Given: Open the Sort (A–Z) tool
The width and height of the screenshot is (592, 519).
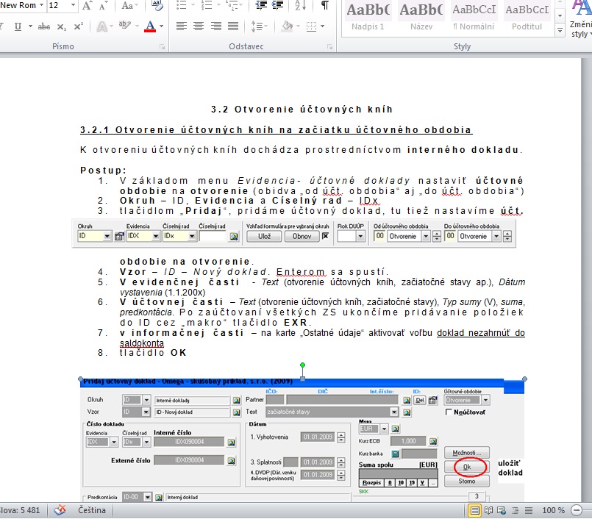Looking at the screenshot, I should [300, 5].
